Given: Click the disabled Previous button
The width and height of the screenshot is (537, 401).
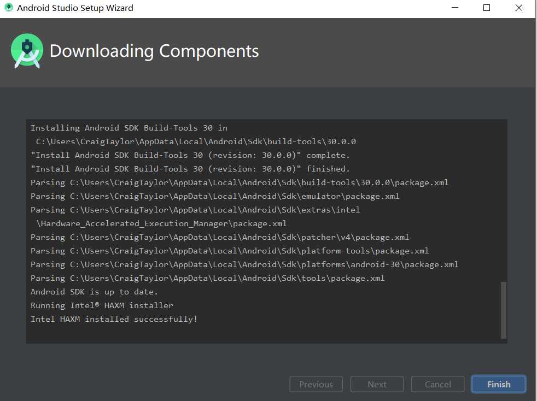Looking at the screenshot, I should (316, 384).
